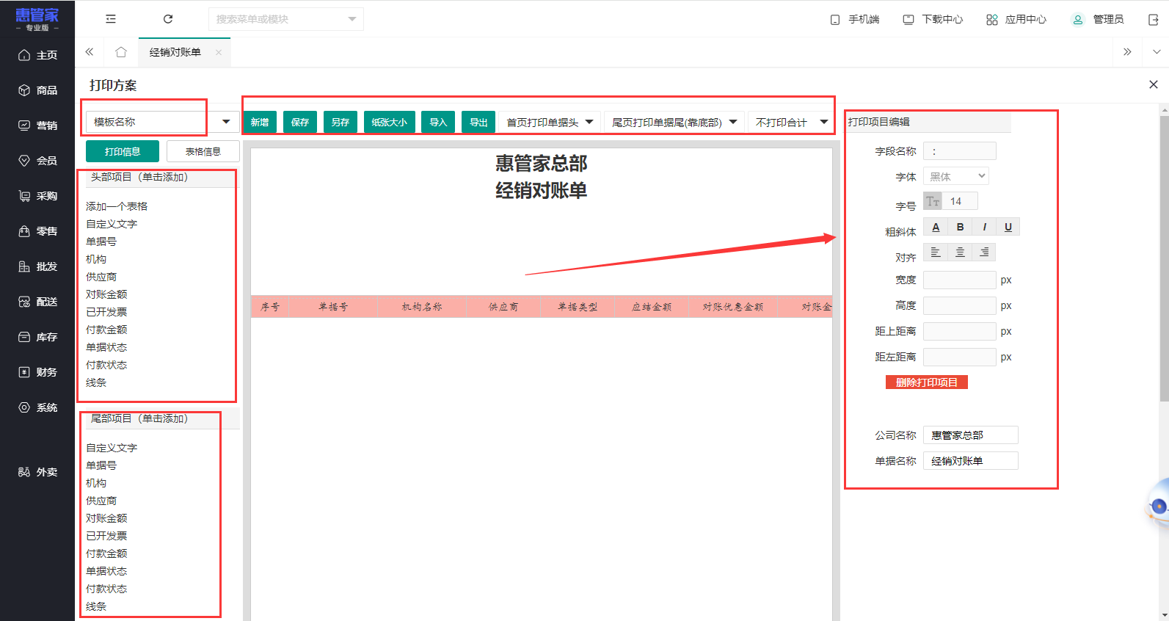The image size is (1169, 621).
Task: Align field text left
Action: click(936, 253)
